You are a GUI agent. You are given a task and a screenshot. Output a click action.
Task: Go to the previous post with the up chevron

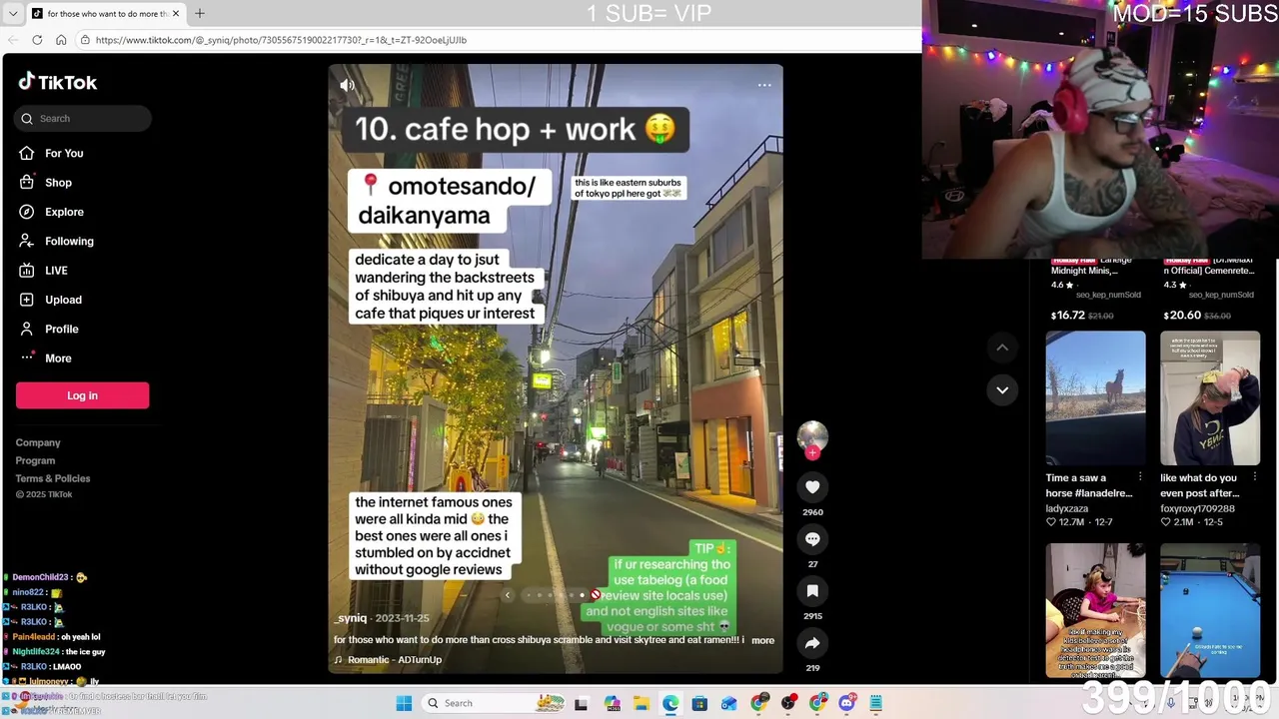[1002, 348]
